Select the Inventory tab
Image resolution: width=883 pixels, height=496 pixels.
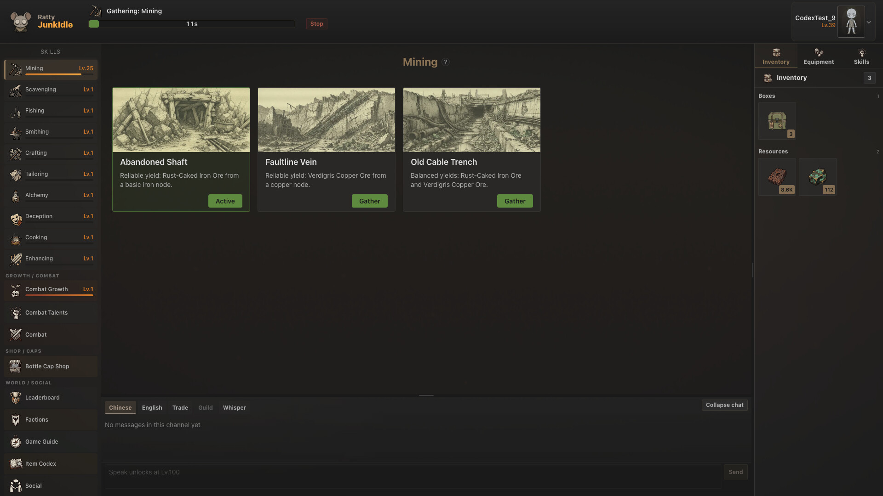[776, 56]
